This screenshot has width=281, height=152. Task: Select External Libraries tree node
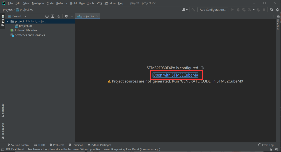click(x=24, y=30)
